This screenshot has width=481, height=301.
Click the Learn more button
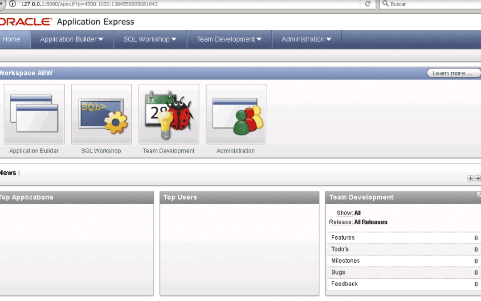pos(453,73)
